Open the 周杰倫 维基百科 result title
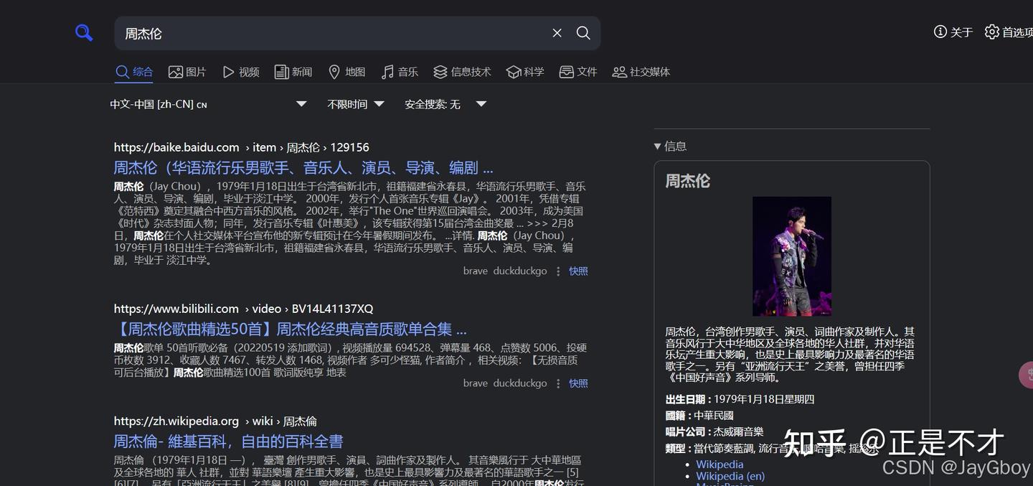Image resolution: width=1033 pixels, height=486 pixels. pyautogui.click(x=228, y=441)
